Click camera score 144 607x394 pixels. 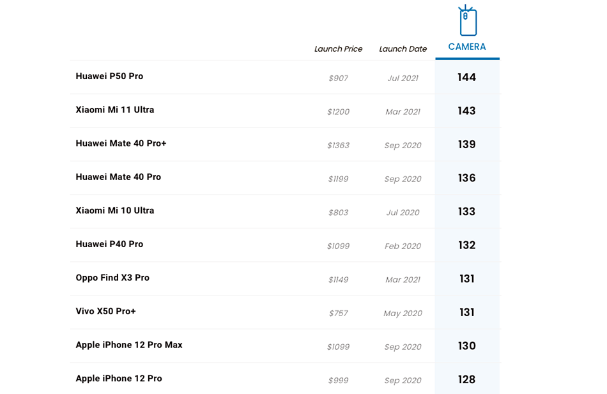tap(466, 77)
